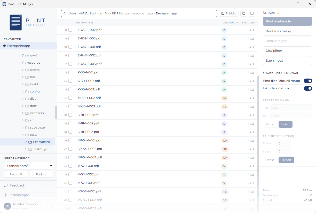Click the Från filename input field
Viewport: 316px width, 213px height.
[x=291, y=108]
